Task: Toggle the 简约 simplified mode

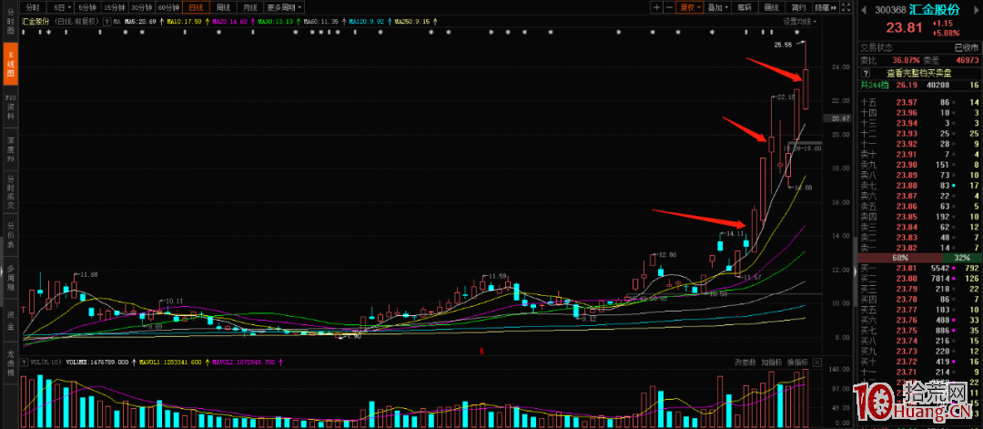Action: tap(797, 7)
